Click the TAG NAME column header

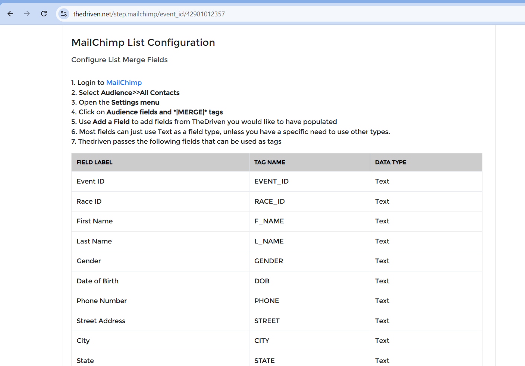point(309,162)
